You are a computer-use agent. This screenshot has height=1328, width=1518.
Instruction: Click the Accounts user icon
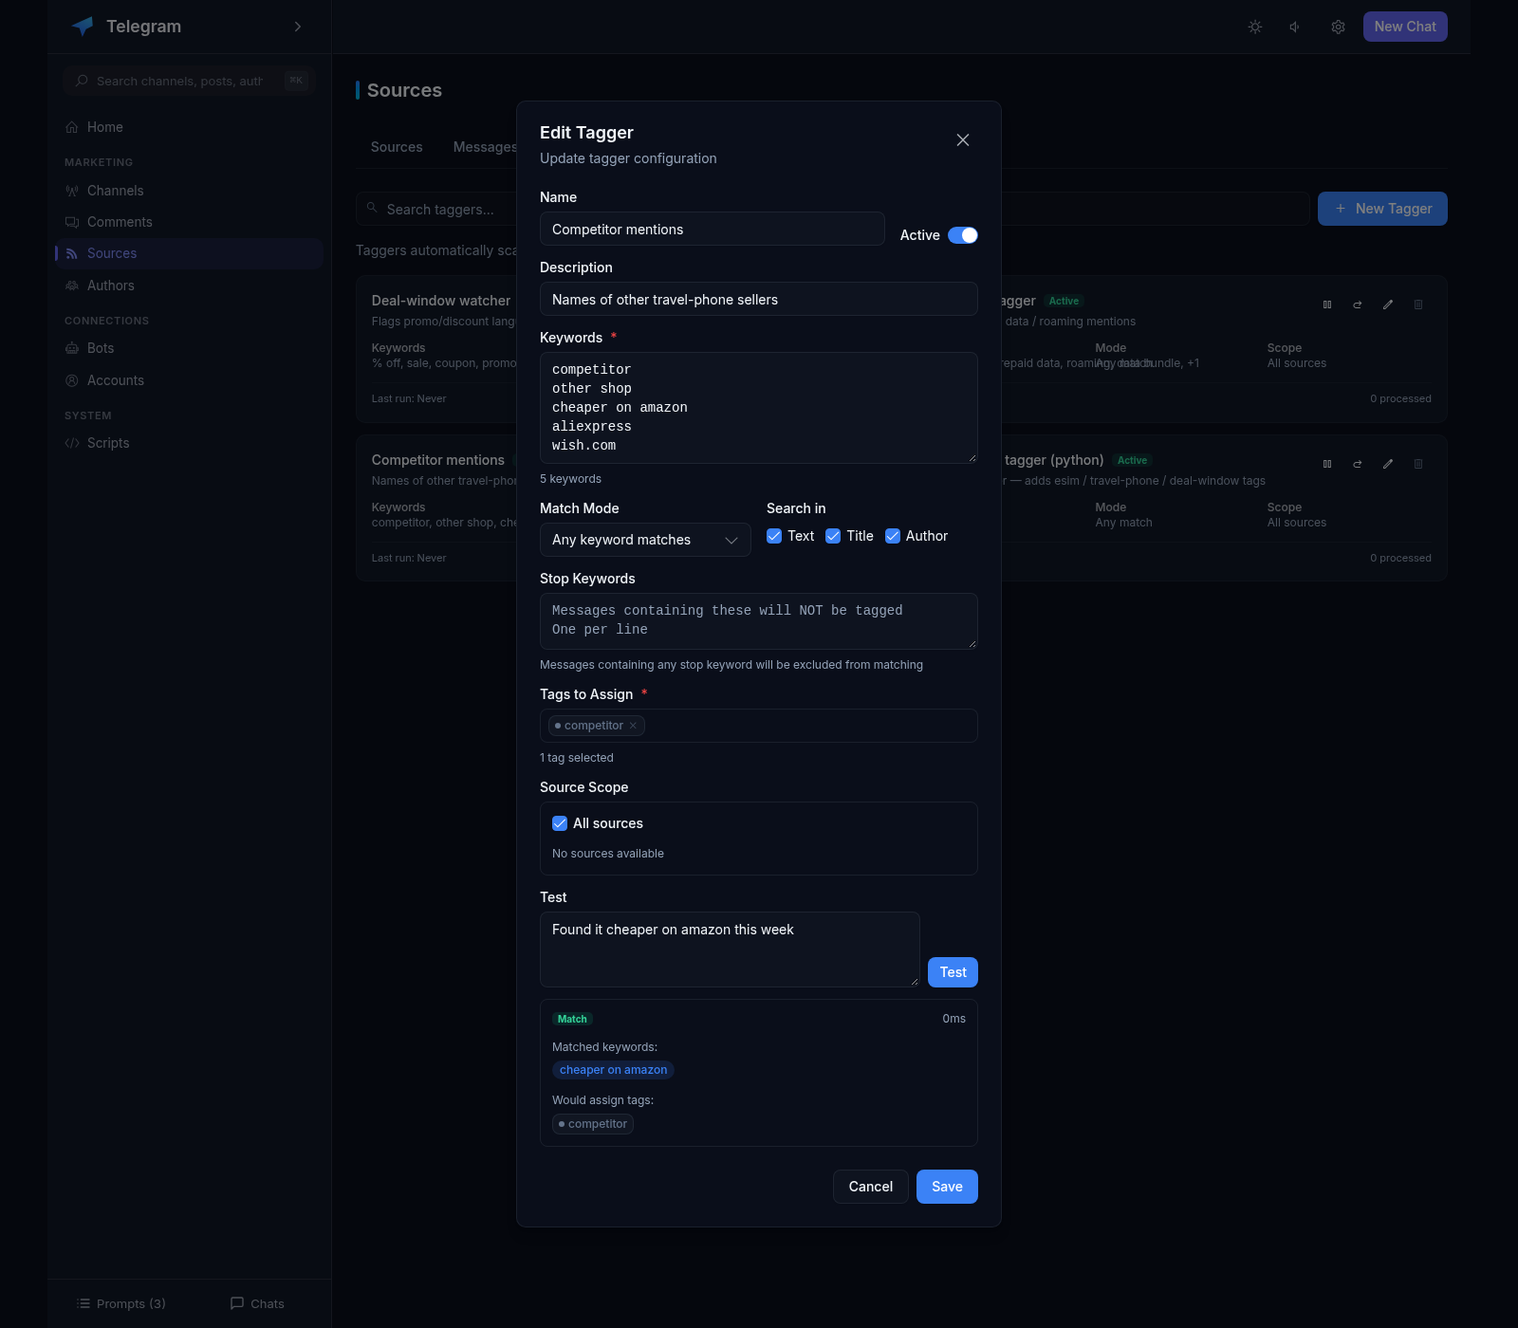point(72,380)
